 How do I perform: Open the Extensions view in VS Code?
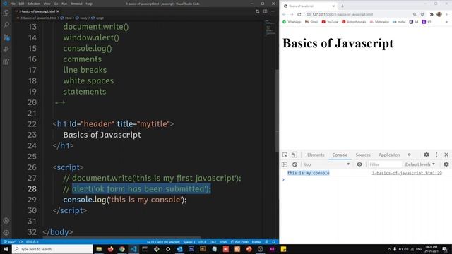(x=6, y=62)
